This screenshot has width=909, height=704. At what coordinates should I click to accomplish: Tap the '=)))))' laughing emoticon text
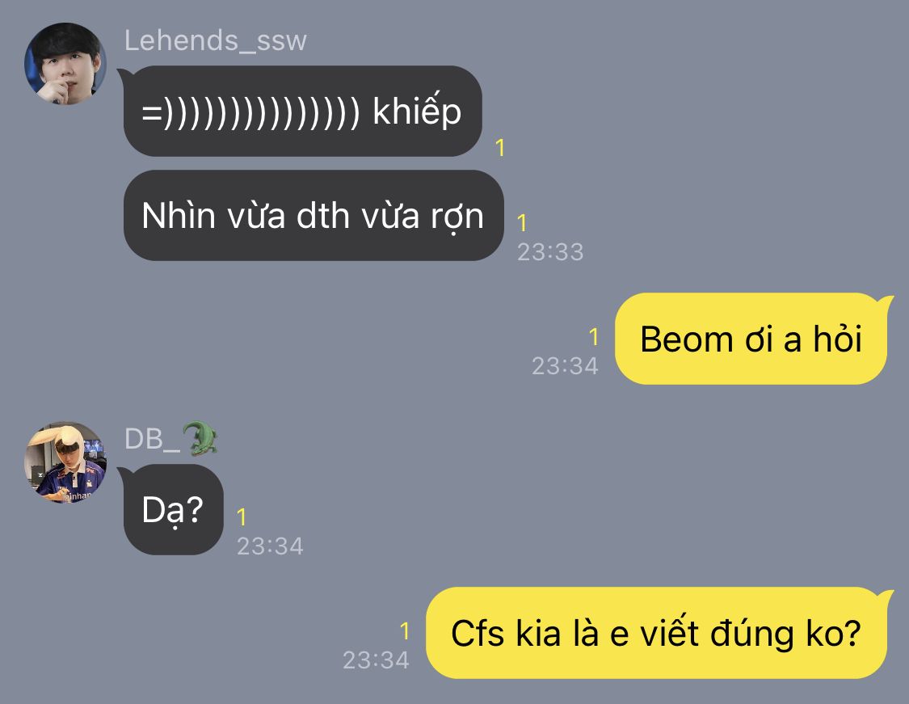(250, 112)
